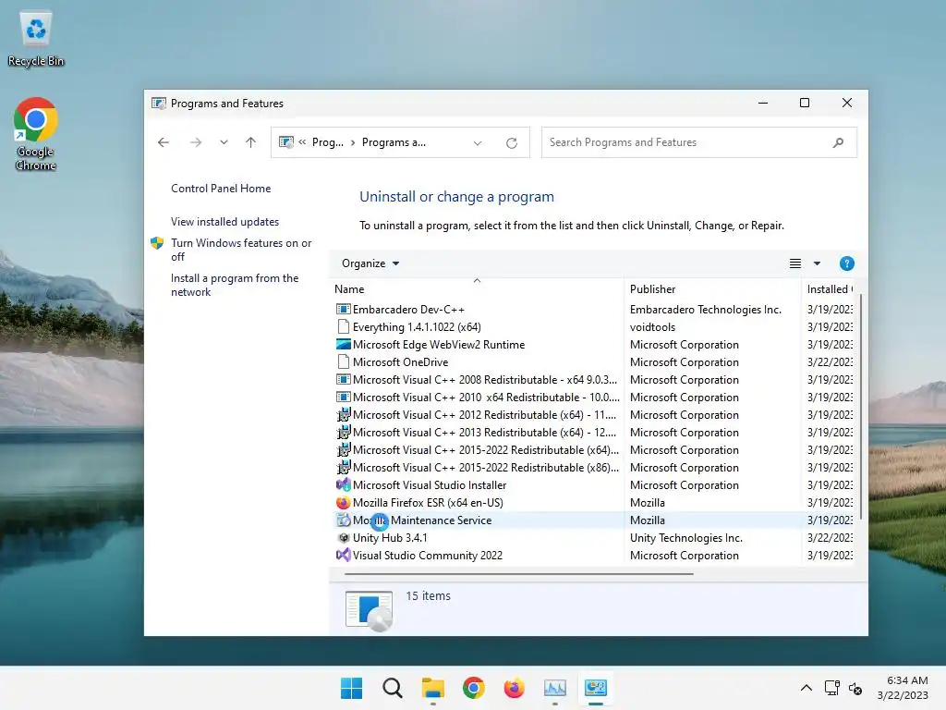This screenshot has width=946, height=710.
Task: Open help with the question mark icon
Action: pyautogui.click(x=846, y=263)
